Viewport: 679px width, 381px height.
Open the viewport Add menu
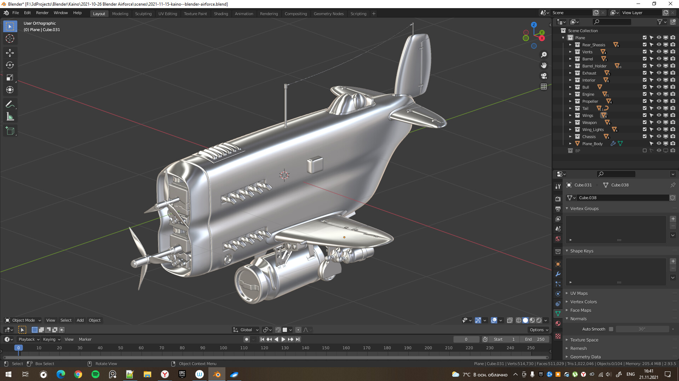point(80,320)
